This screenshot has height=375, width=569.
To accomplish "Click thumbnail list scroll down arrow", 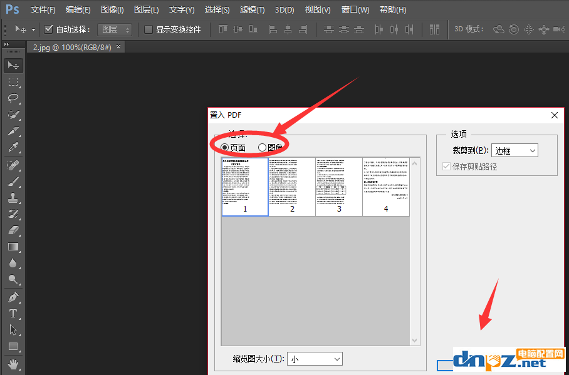I will pyautogui.click(x=414, y=341).
